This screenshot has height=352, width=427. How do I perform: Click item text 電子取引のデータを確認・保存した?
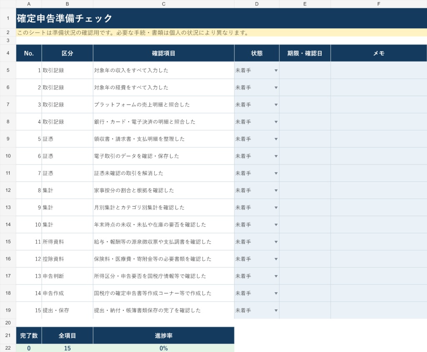pyautogui.click(x=136, y=156)
